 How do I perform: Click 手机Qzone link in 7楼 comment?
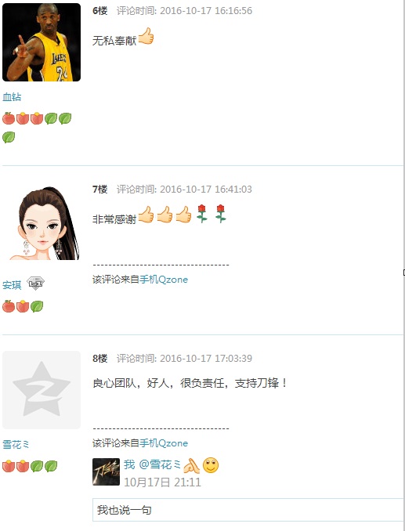click(x=164, y=280)
